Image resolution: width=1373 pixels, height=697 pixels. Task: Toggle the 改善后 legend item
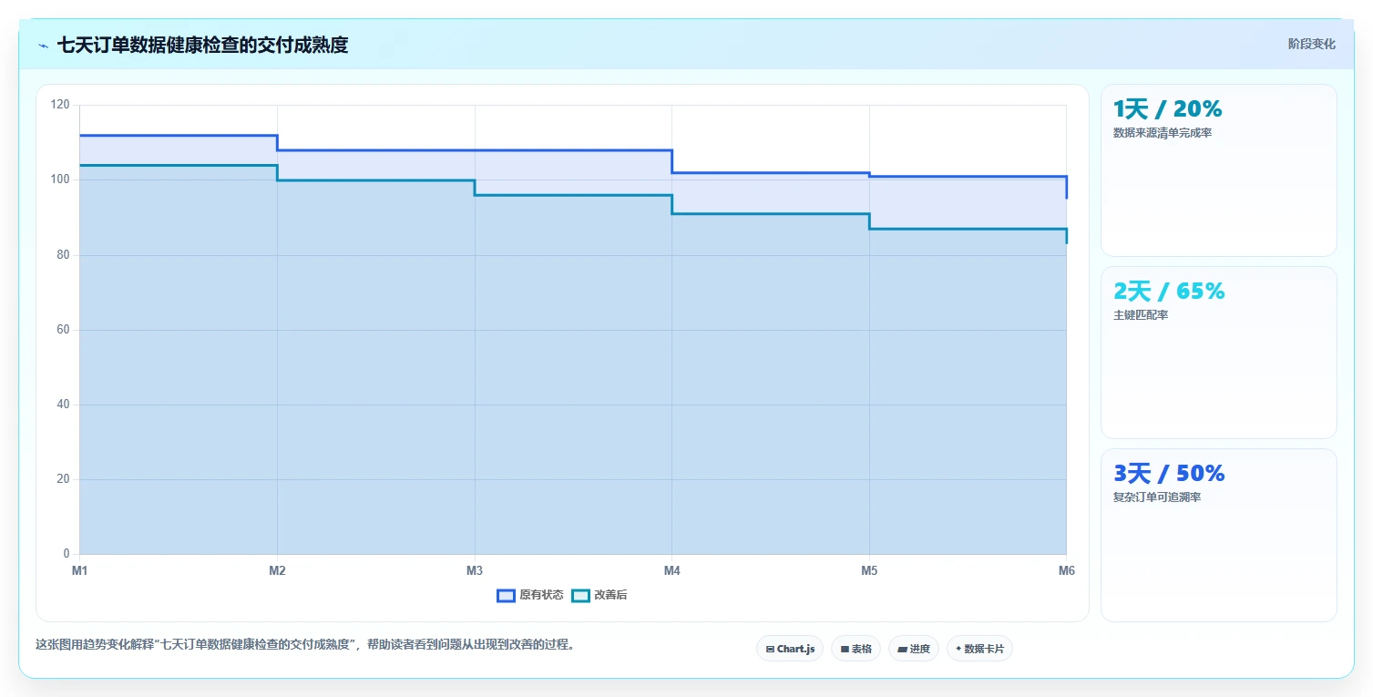[599, 595]
